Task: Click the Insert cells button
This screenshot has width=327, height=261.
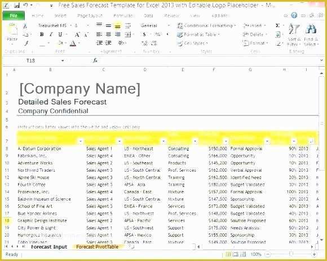Action: click(x=255, y=25)
